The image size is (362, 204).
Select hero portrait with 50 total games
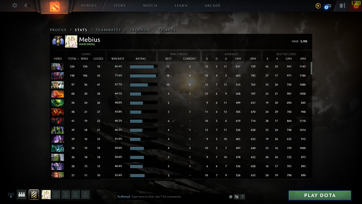click(58, 103)
